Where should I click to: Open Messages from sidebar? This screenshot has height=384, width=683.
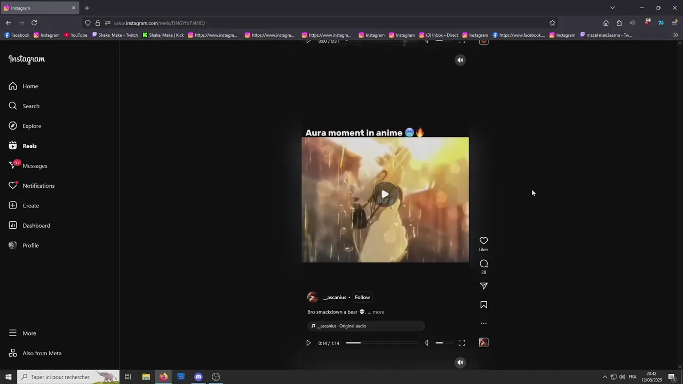pos(28,166)
